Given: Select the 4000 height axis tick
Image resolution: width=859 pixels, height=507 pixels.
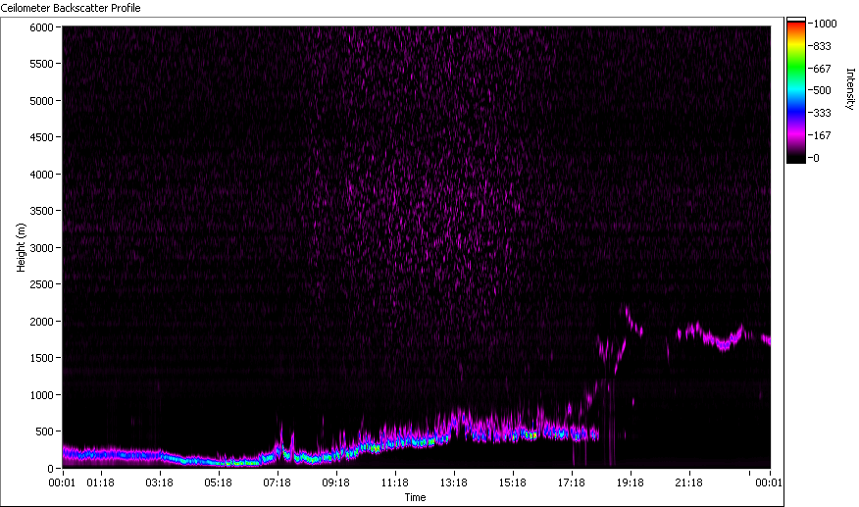Looking at the screenshot, I should click(41, 175).
